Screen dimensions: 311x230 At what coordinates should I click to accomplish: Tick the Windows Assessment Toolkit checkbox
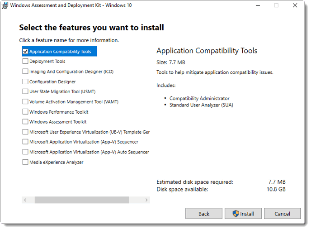(x=25, y=121)
